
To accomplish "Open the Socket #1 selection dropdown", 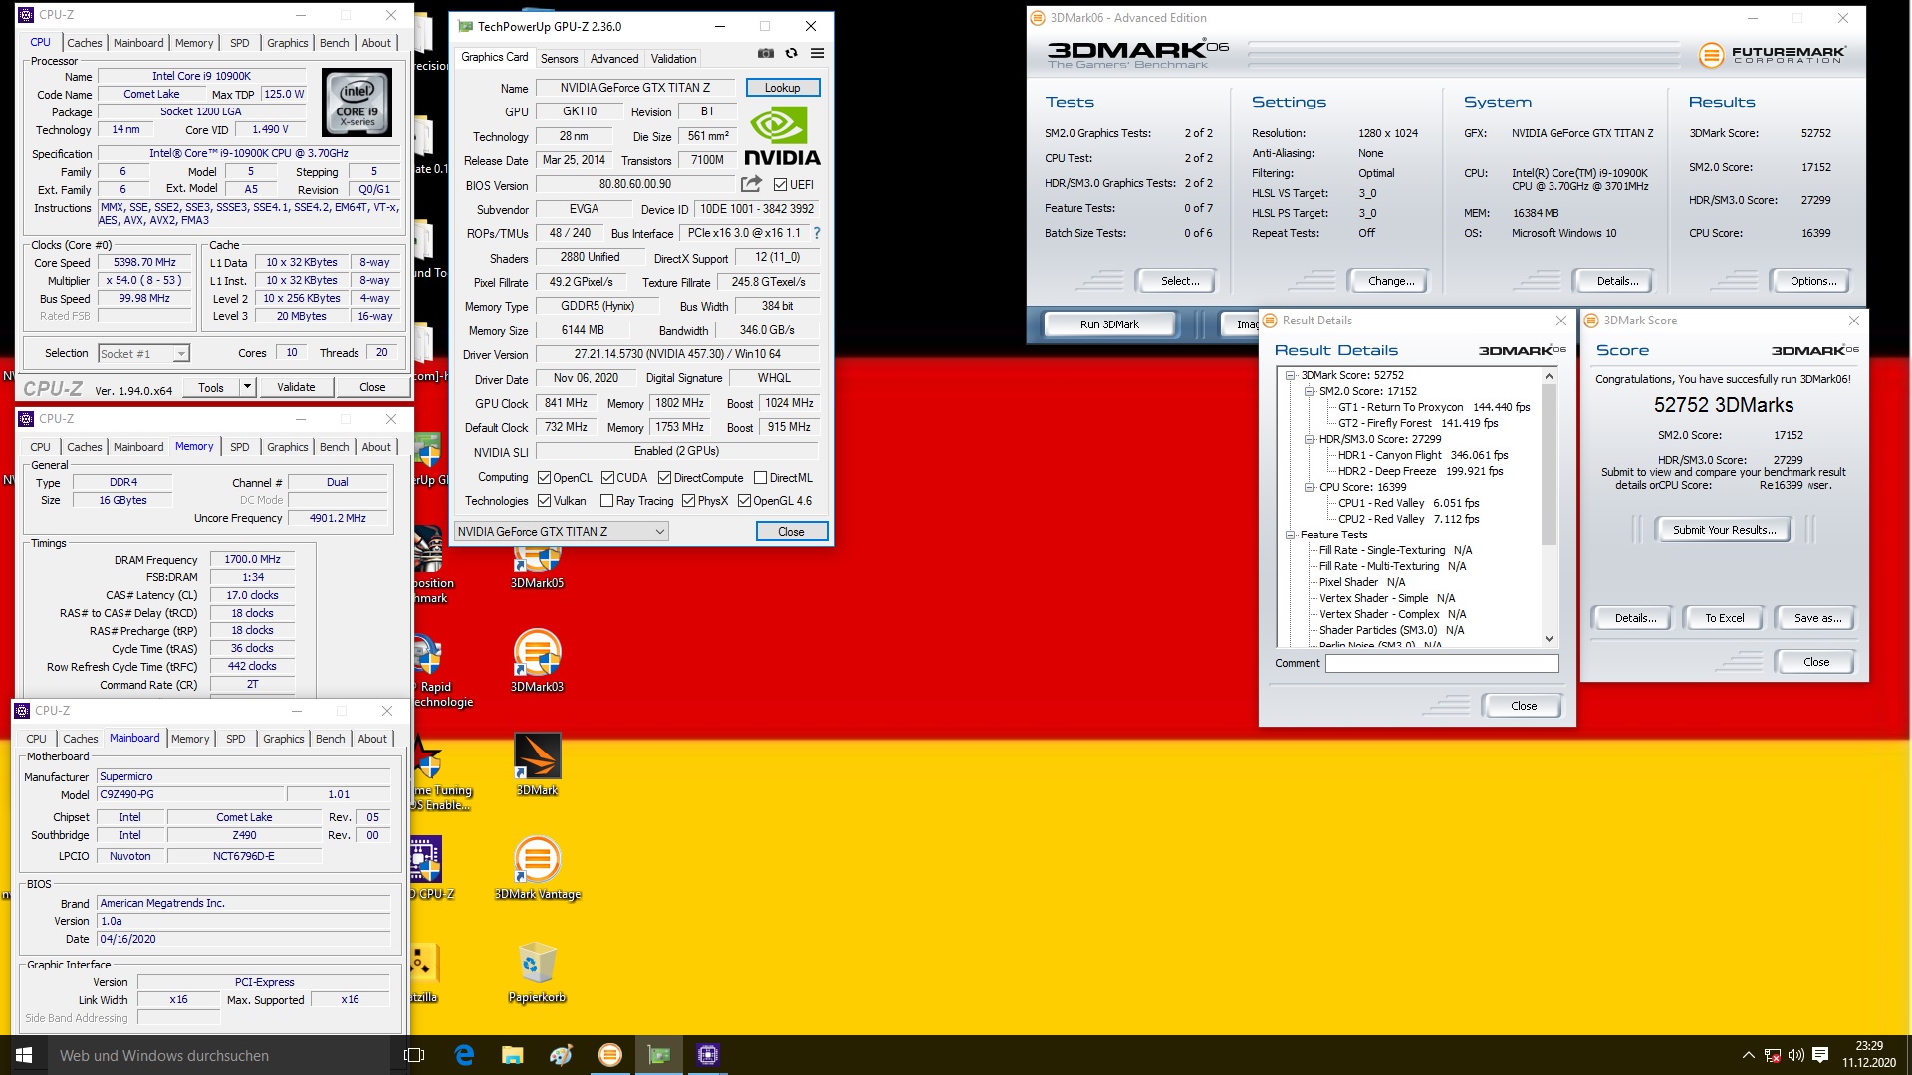I will 143,354.
